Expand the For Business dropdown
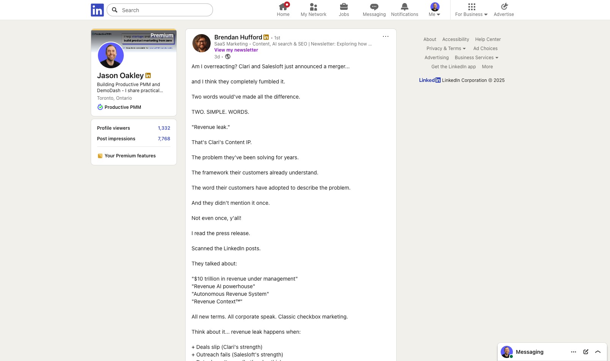Image resolution: width=610 pixels, height=361 pixels. click(471, 14)
